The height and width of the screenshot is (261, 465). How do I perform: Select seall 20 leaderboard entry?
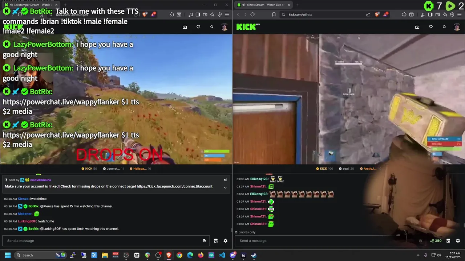click(346, 169)
